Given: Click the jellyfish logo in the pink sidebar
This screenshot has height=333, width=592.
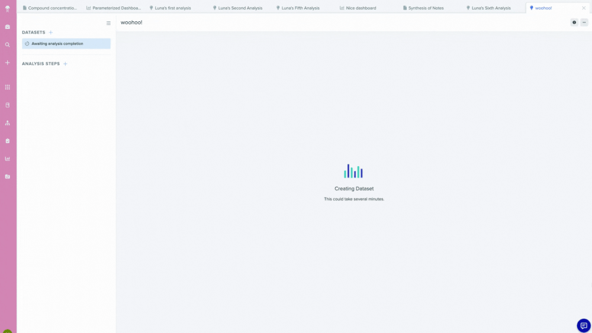Looking at the screenshot, I should [8, 9].
